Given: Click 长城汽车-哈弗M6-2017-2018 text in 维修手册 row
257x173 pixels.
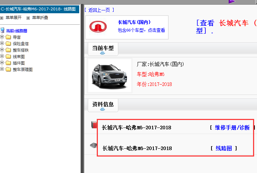Looking at the screenshot, I should [136, 128].
